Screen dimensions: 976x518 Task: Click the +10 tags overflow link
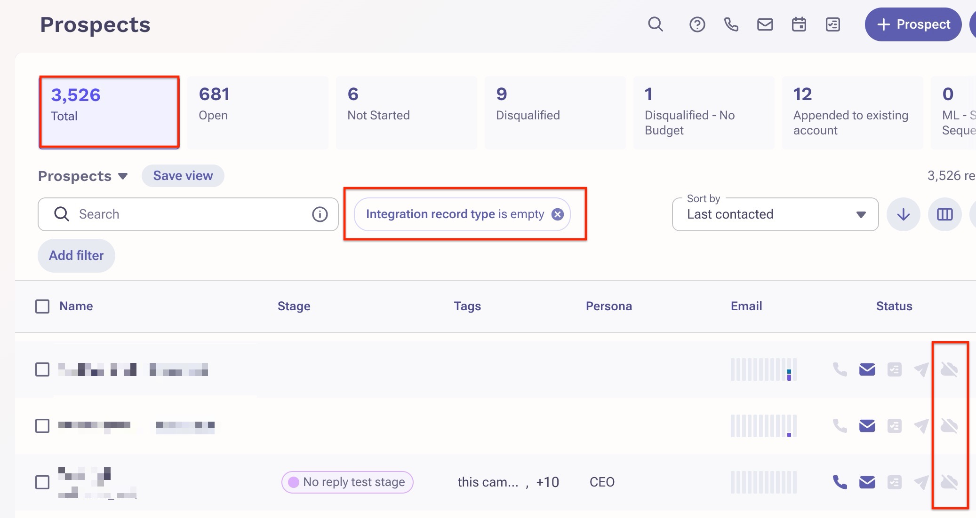[547, 482]
